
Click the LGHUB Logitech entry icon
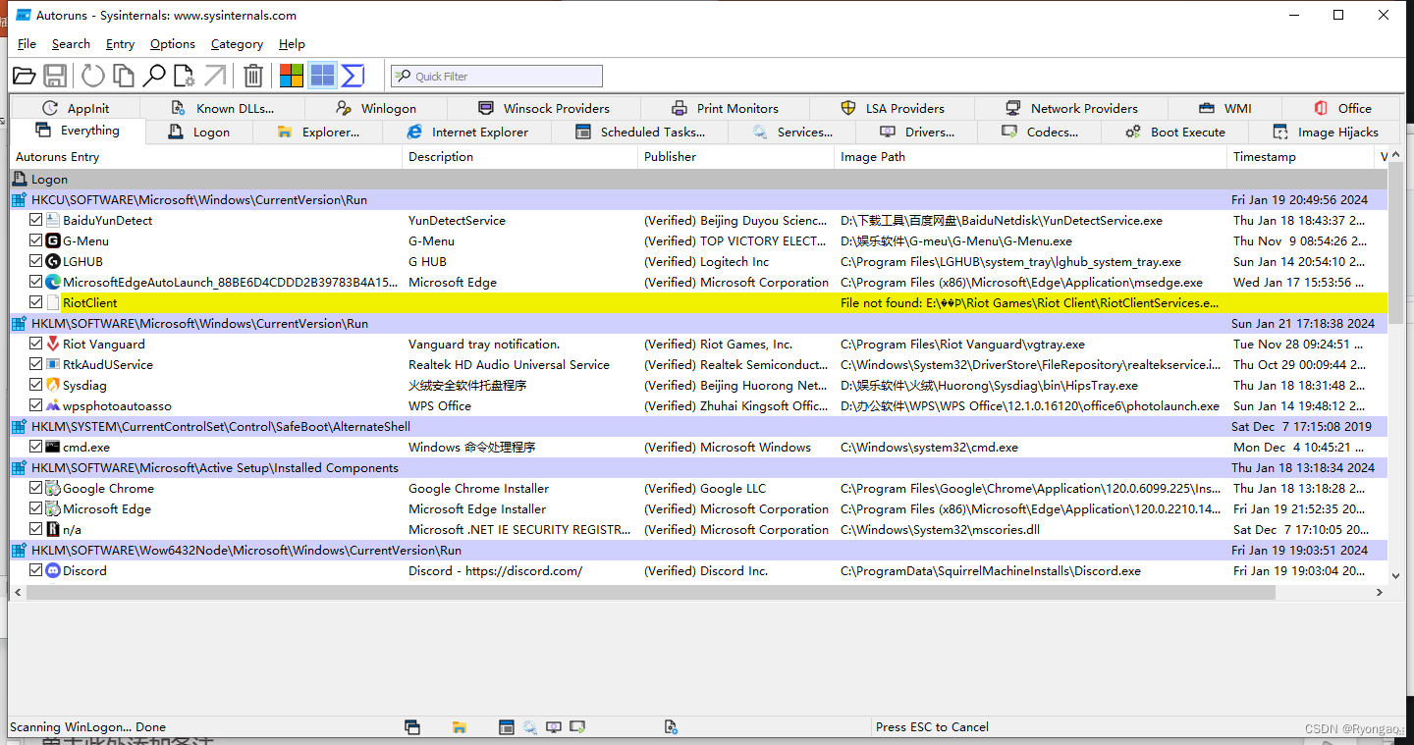coord(53,262)
